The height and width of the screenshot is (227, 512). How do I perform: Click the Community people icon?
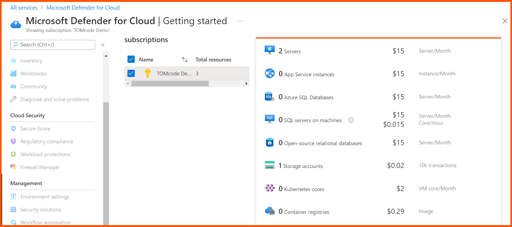[x=13, y=86]
